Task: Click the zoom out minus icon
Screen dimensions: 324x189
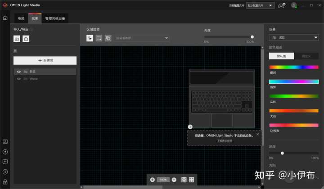Action: (x=174, y=180)
